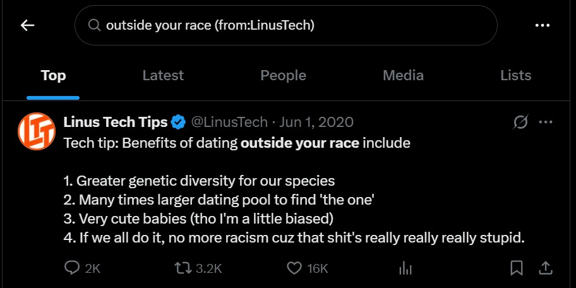
Task: Like the tweet with 16K likes
Action: 307,268
